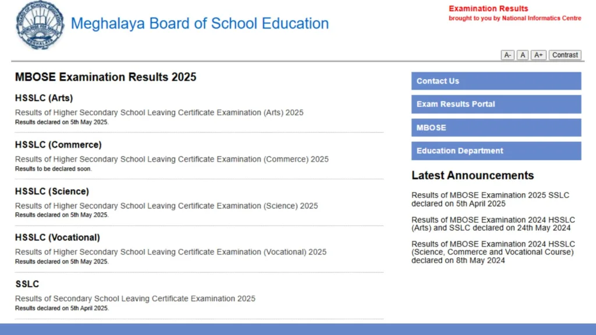This screenshot has width=596, height=335.
Task: Increase font size with A+ button
Action: [538, 55]
